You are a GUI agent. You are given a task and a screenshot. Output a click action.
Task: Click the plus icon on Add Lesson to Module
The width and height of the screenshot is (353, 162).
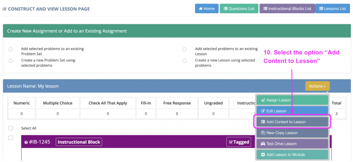(263, 154)
